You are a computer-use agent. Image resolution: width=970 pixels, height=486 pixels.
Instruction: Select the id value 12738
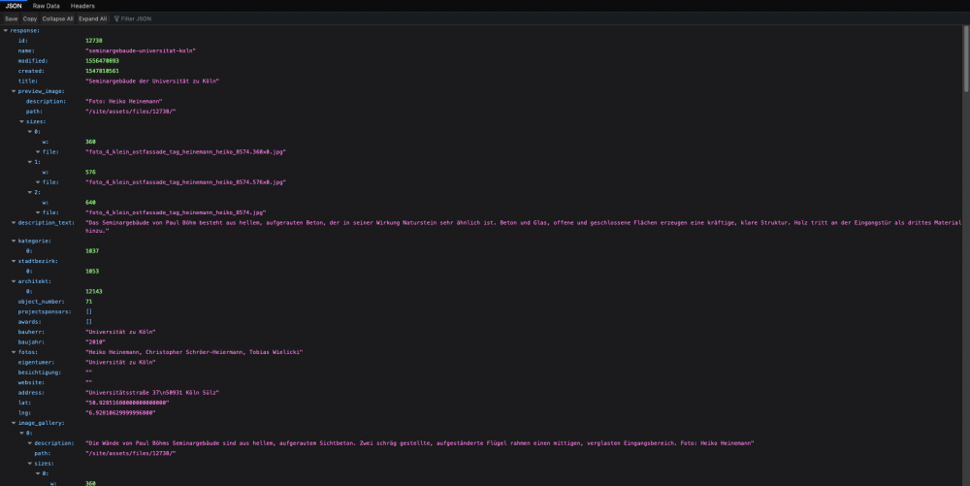click(x=93, y=40)
